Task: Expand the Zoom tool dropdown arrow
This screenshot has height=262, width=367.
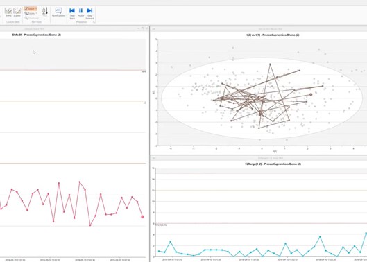Action: 36,14
